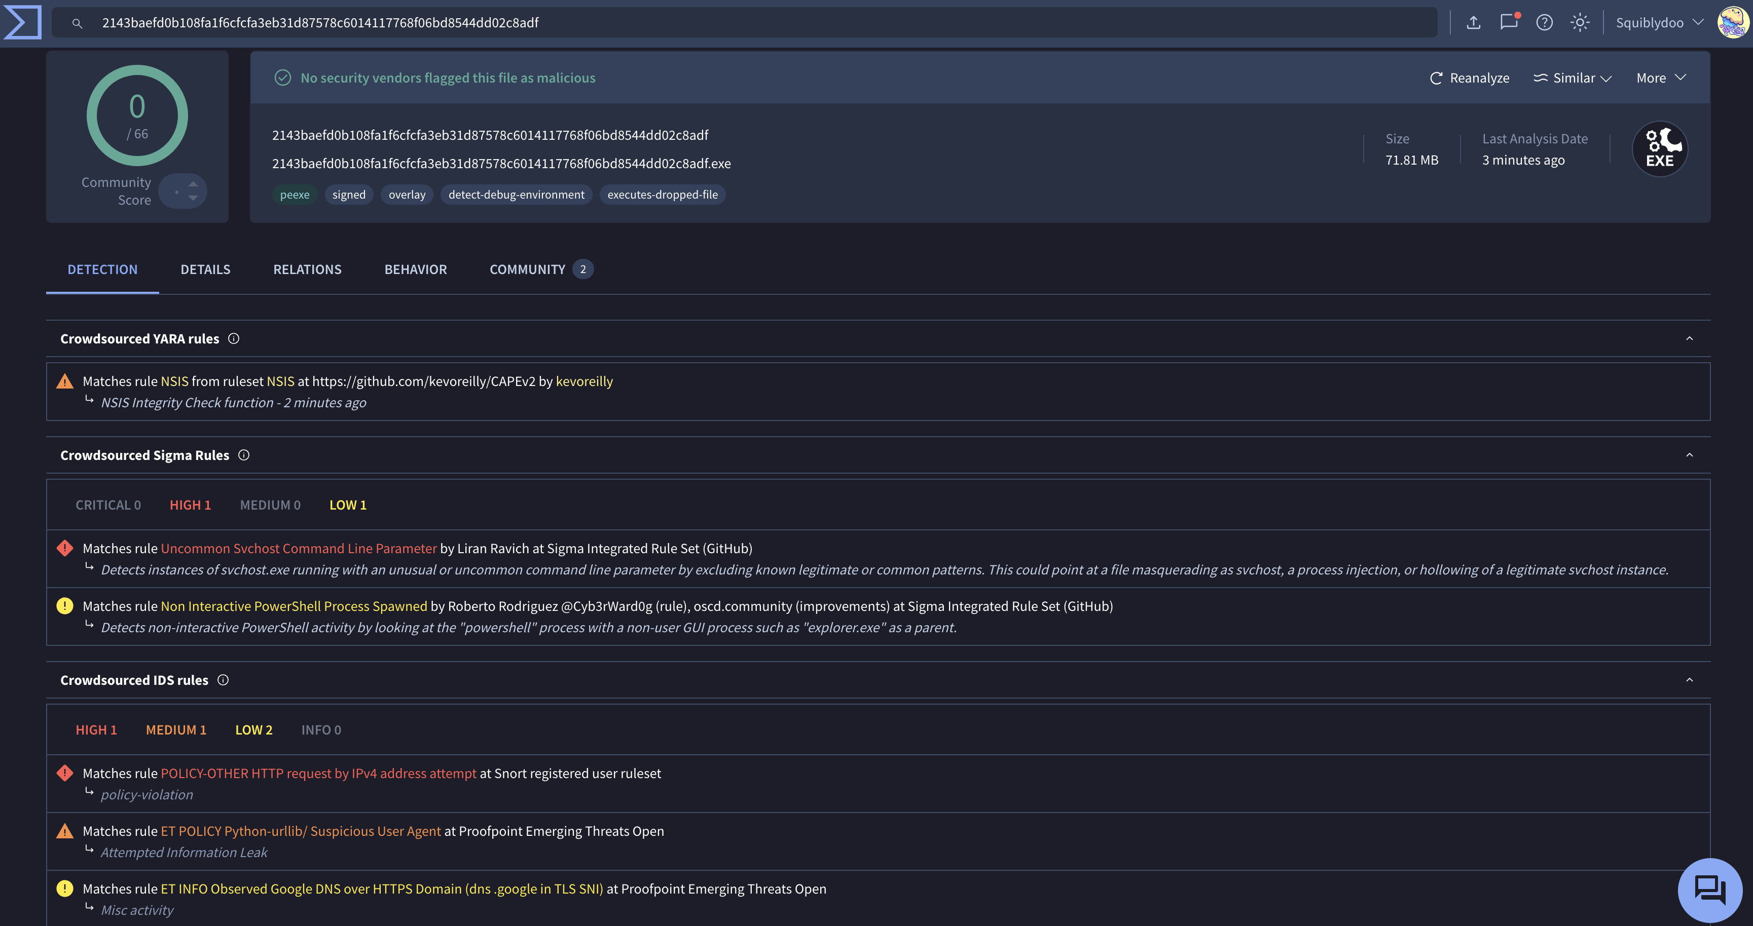This screenshot has width=1753, height=926.
Task: Open the kevoreilly author link
Action: point(584,381)
